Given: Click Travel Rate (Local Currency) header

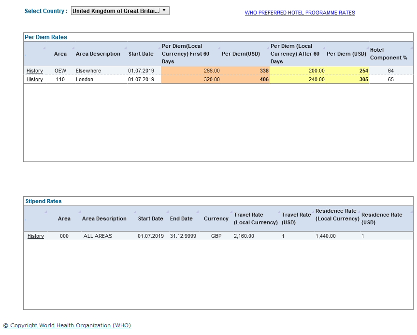Looking at the screenshot, I should click(256, 218).
